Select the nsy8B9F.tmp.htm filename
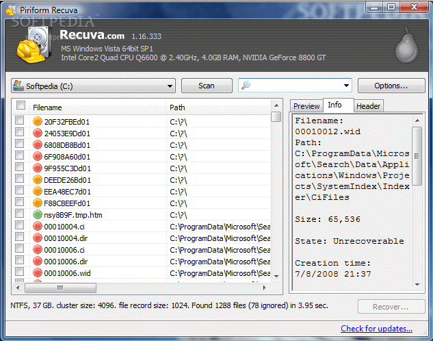Image resolution: width=433 pixels, height=341 pixels. tap(73, 215)
